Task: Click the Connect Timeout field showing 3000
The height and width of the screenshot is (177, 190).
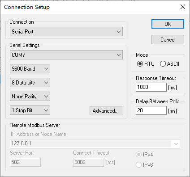Action: pos(88,162)
